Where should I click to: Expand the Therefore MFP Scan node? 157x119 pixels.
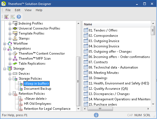pos(10,59)
